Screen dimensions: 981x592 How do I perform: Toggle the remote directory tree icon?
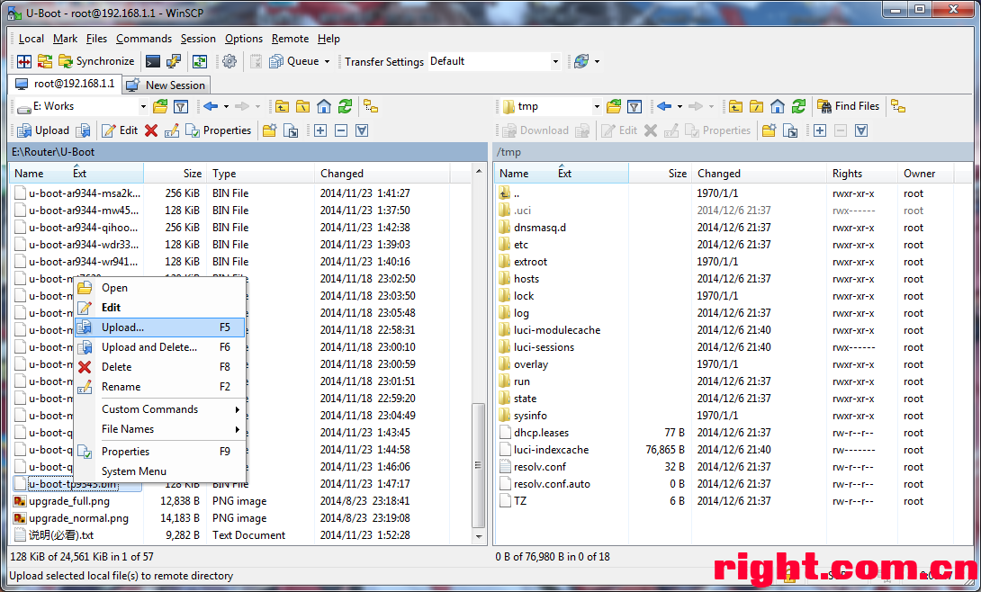[898, 107]
